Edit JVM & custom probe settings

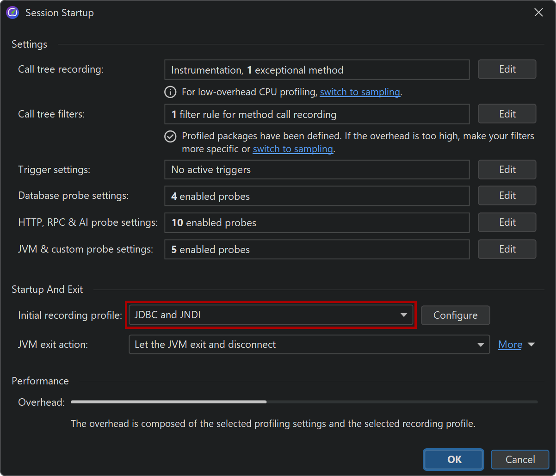coord(507,249)
